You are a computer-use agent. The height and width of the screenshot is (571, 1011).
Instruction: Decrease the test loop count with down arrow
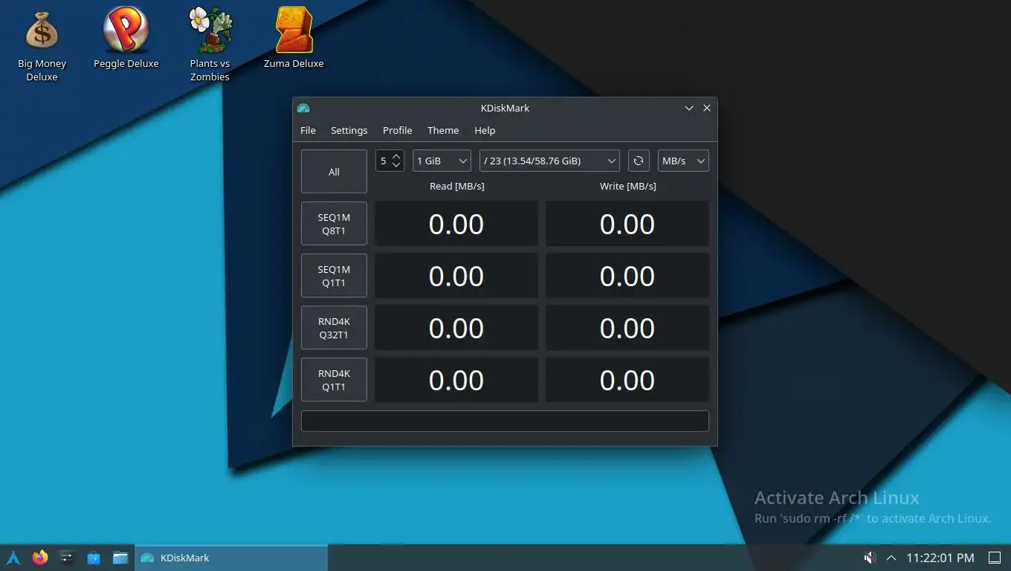click(x=396, y=165)
